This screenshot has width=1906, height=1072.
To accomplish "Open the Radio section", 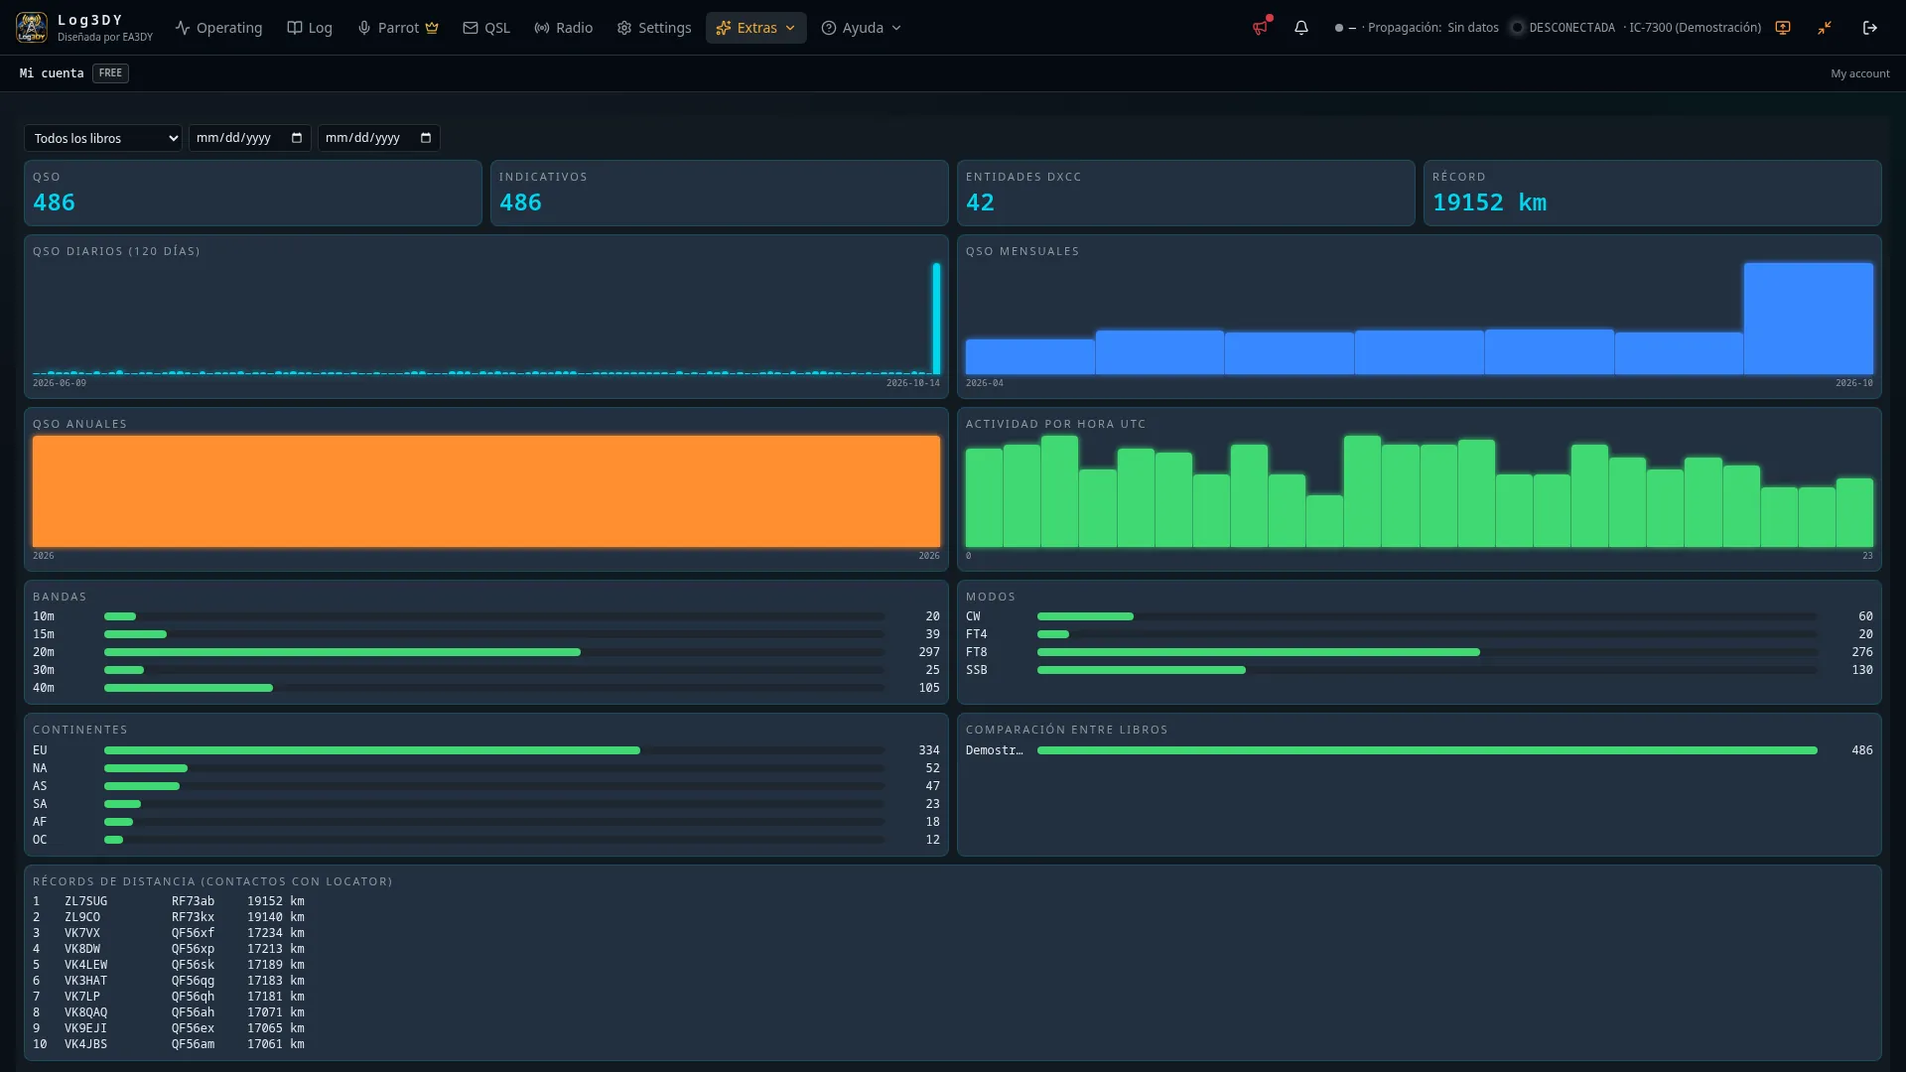I will click(564, 28).
